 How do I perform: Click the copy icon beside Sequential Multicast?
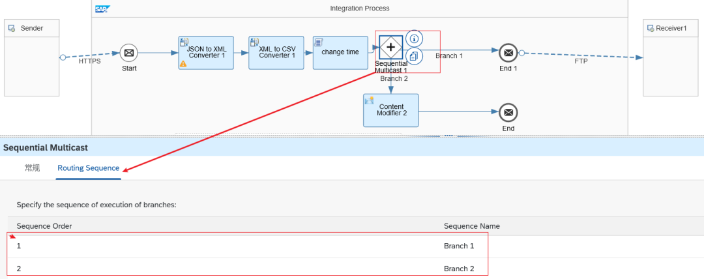415,57
